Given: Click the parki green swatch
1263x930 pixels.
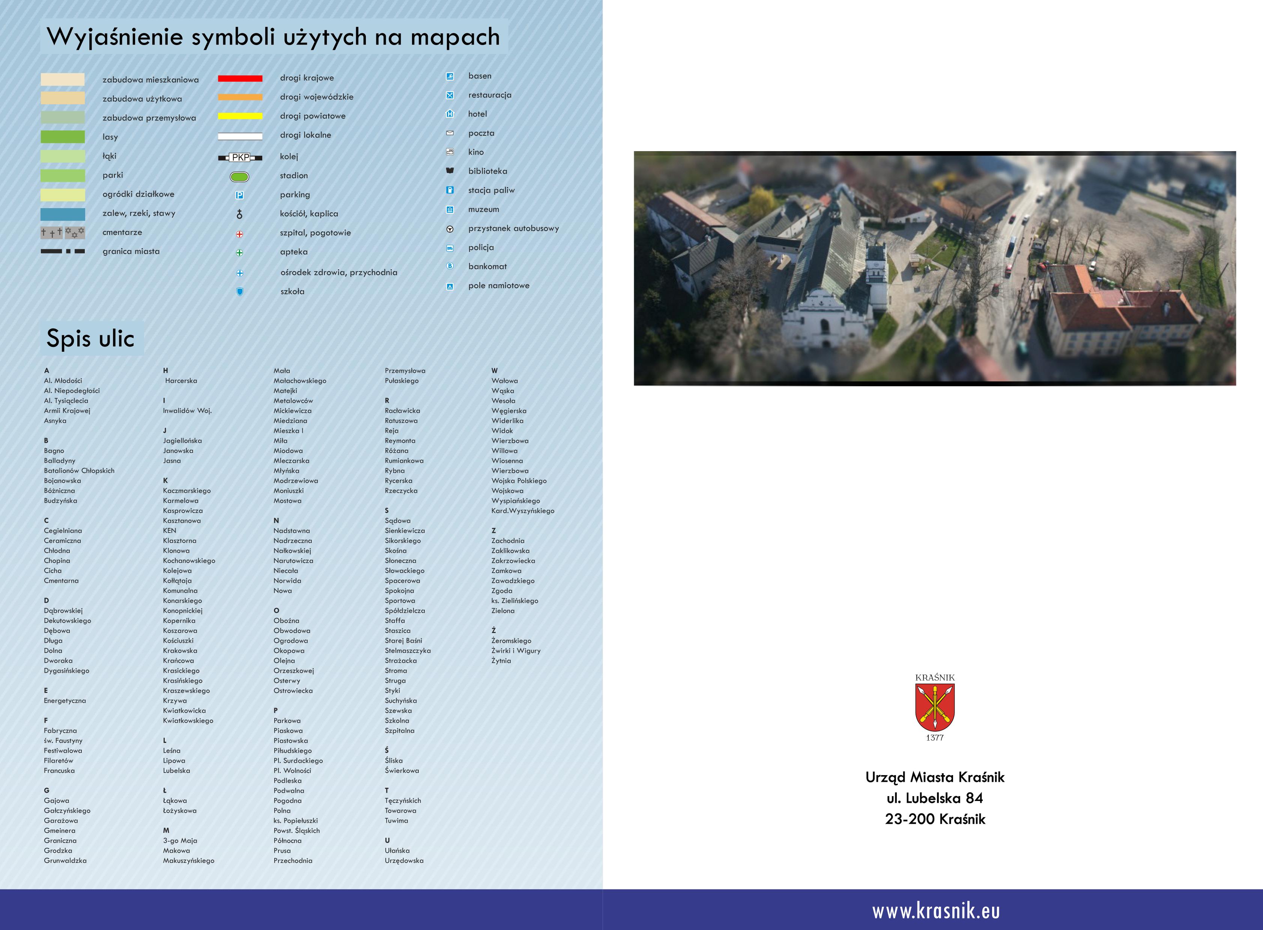Looking at the screenshot, I should [63, 175].
